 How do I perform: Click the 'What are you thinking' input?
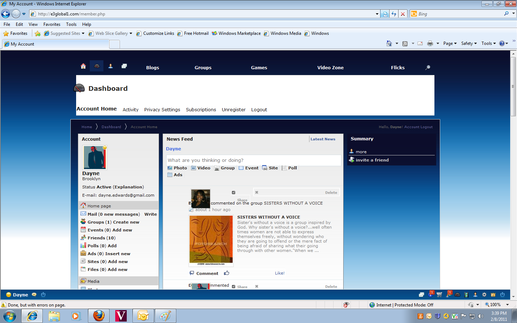tap(253, 160)
